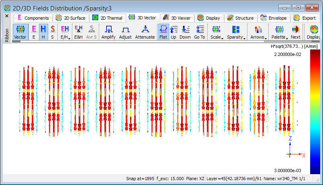Expand the Scale dropdown
Viewport: 323px width, 185px height.
pos(217,32)
